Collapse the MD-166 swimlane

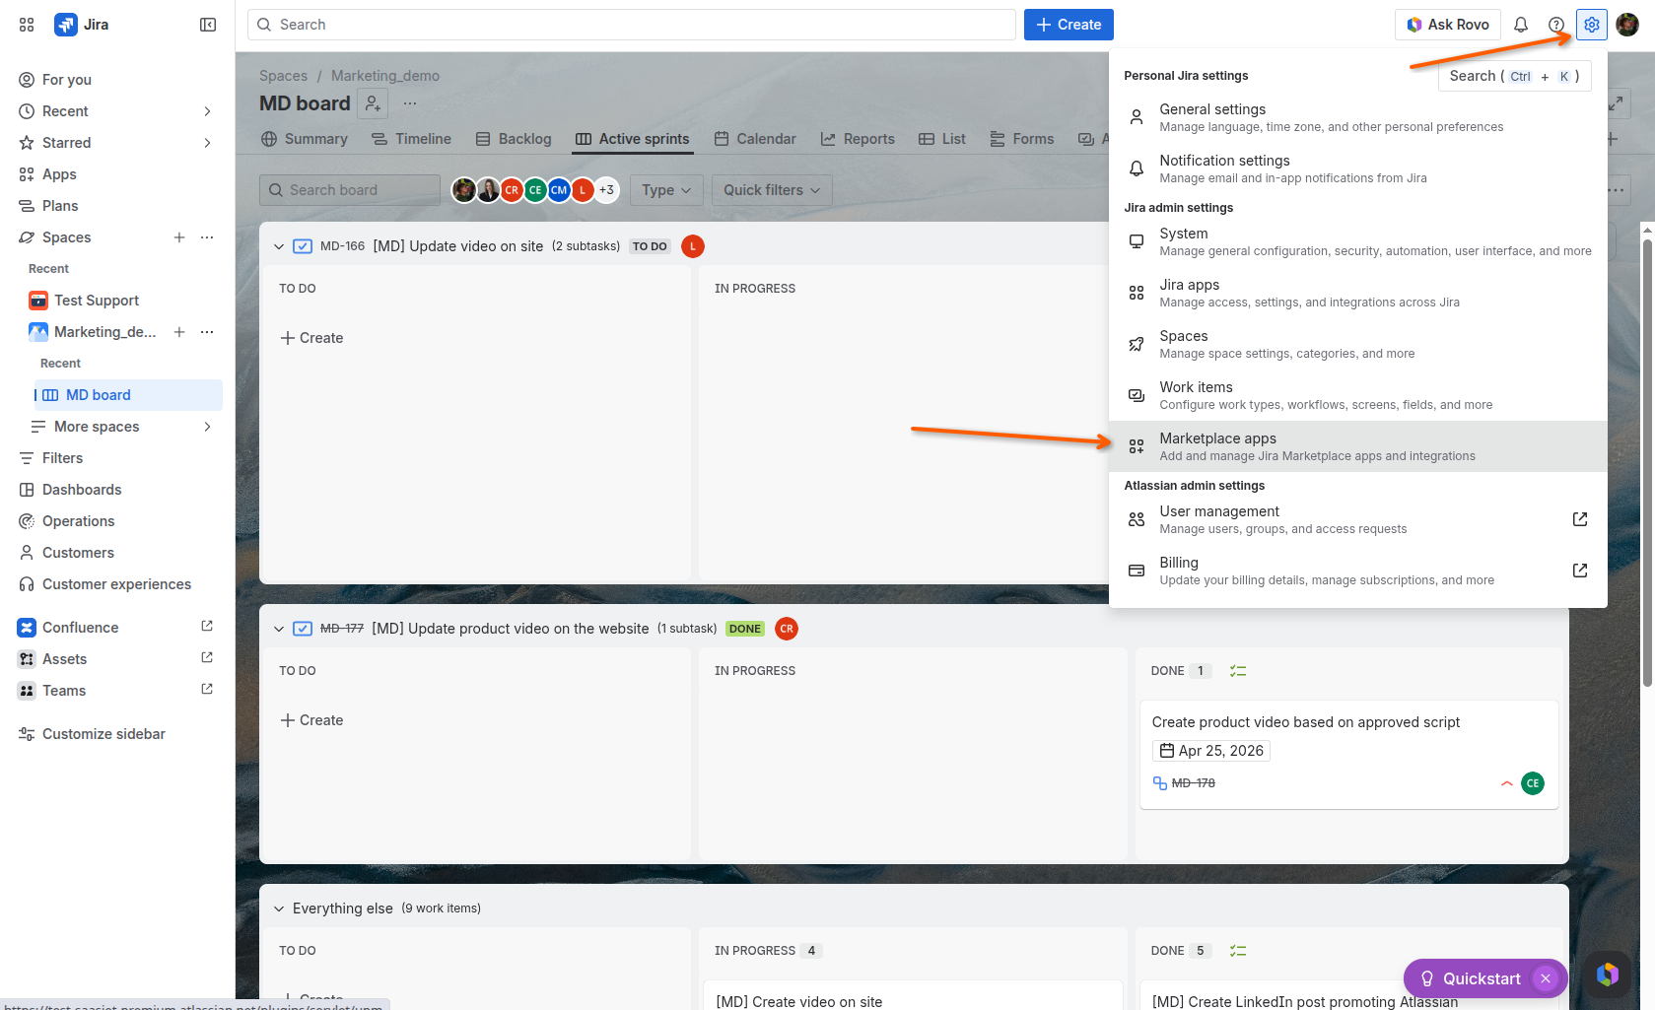pyautogui.click(x=279, y=246)
